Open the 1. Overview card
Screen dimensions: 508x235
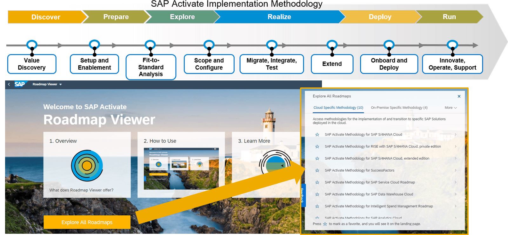coord(87,165)
